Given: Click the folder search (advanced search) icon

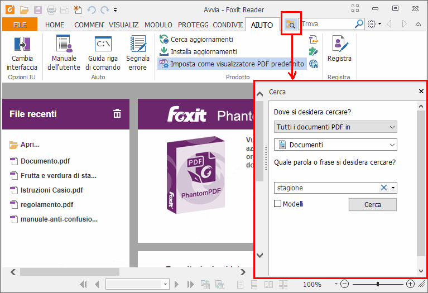Looking at the screenshot, I should [x=290, y=25].
